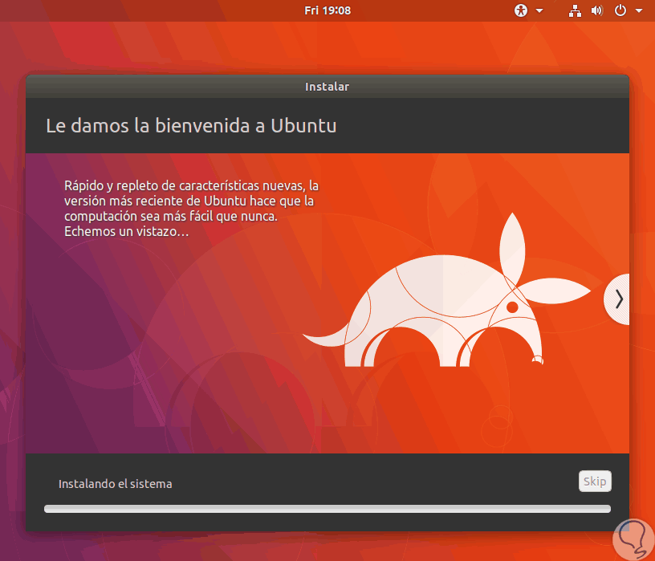
Task: Click the aardvark slideshow illustration
Action: click(x=446, y=290)
